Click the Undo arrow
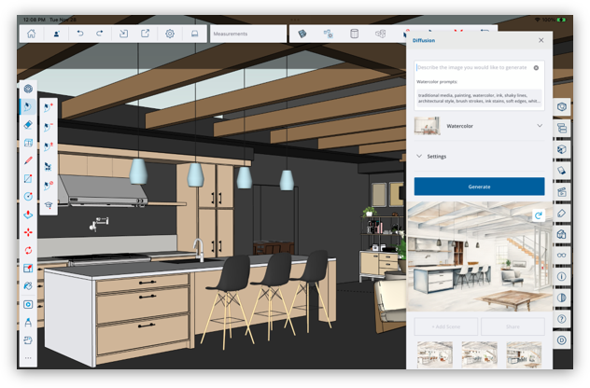 80,34
